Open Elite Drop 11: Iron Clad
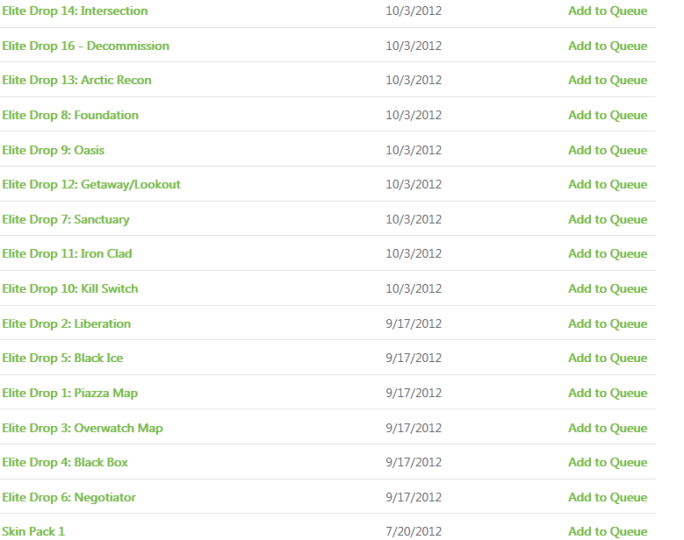Viewport: 684px width, 540px height. pyautogui.click(x=67, y=253)
